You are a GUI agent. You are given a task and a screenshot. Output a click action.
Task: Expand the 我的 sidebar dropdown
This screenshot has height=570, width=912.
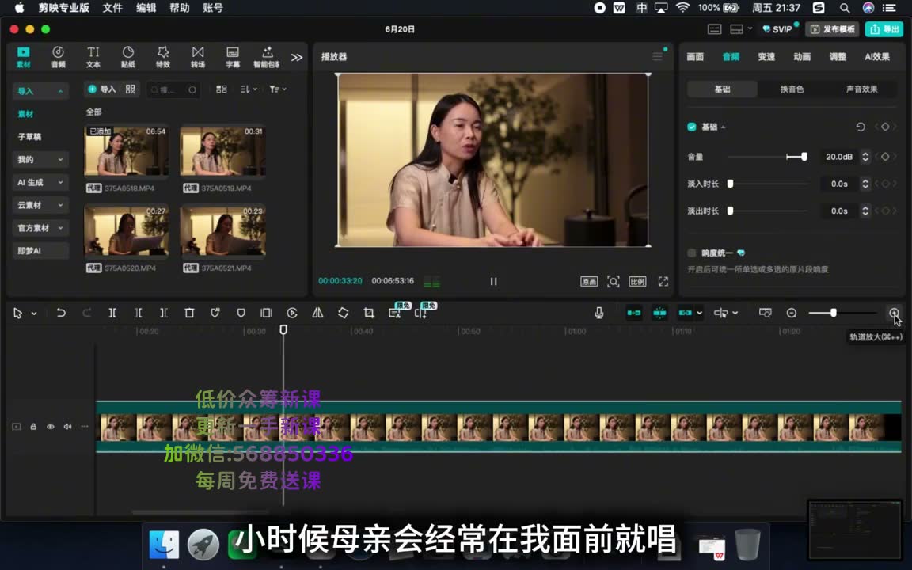tap(40, 159)
